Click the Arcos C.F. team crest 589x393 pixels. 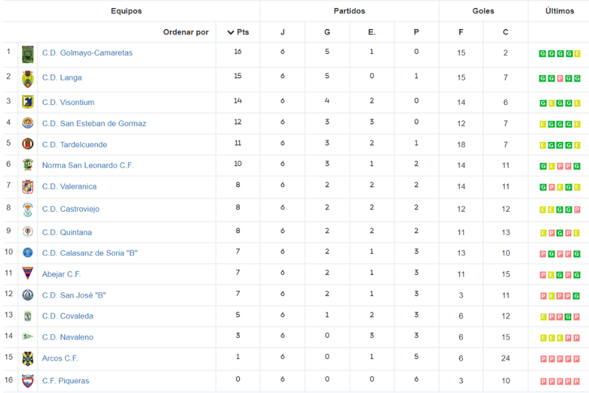click(x=28, y=359)
